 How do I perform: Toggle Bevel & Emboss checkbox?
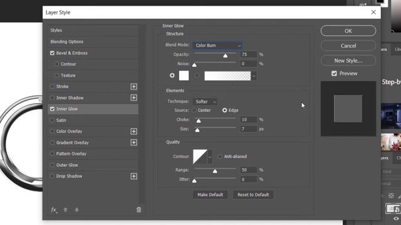click(52, 53)
